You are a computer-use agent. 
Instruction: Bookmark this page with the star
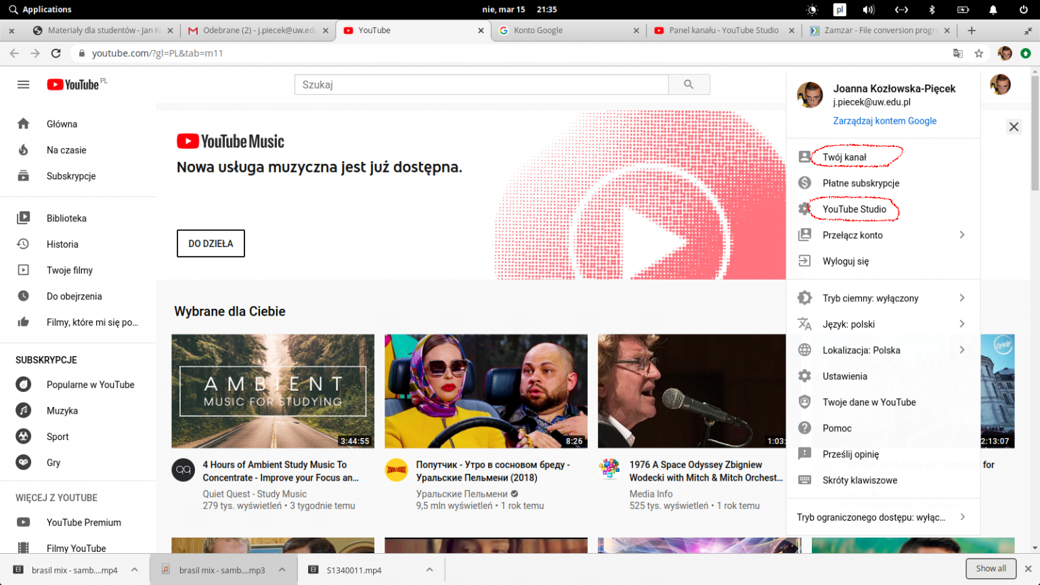tap(979, 53)
